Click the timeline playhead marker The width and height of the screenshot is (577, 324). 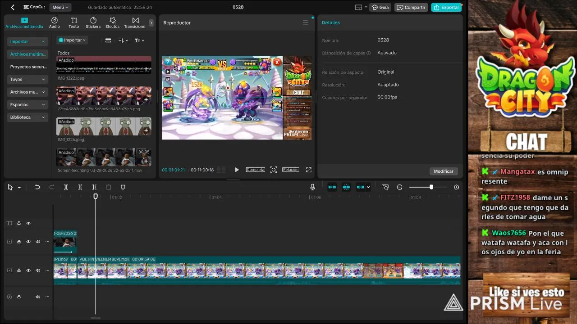[x=96, y=196]
